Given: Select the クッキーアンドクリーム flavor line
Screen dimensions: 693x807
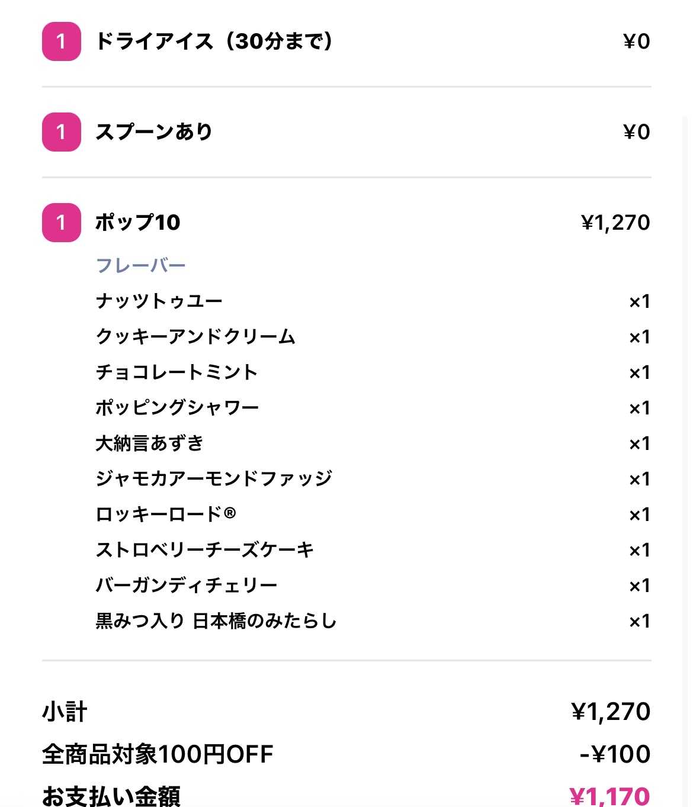Looking at the screenshot, I should click(x=195, y=337).
